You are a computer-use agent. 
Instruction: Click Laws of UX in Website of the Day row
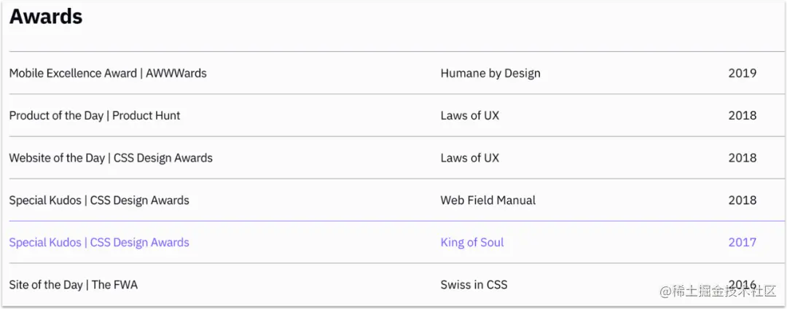[x=470, y=158]
